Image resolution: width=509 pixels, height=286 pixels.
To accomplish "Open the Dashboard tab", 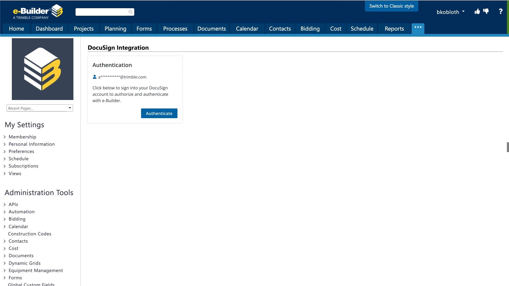I will click(x=49, y=29).
